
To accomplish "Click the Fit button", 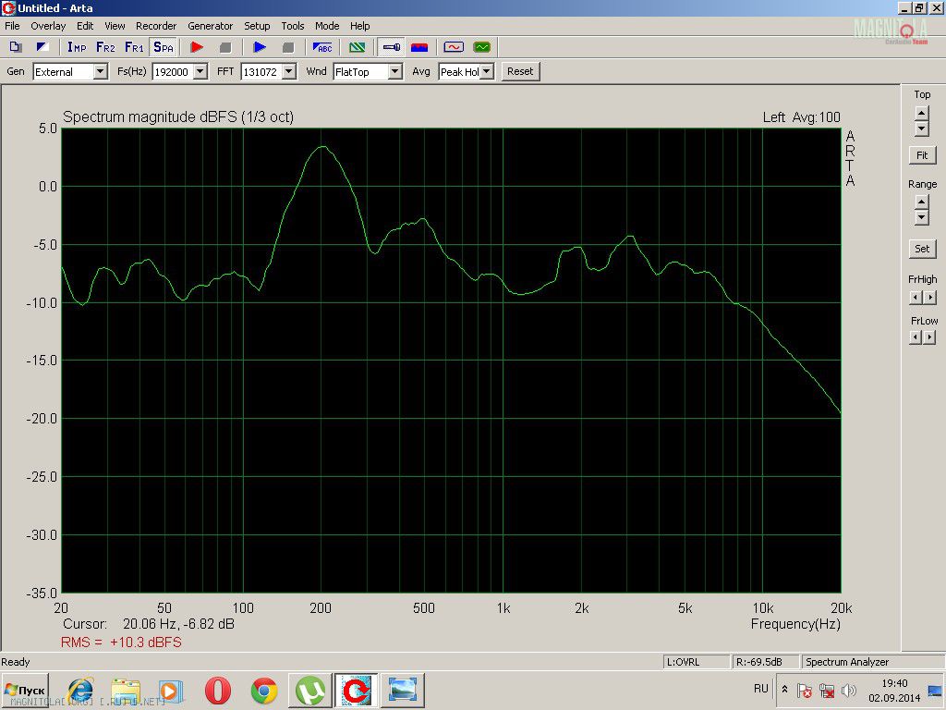I will (922, 155).
